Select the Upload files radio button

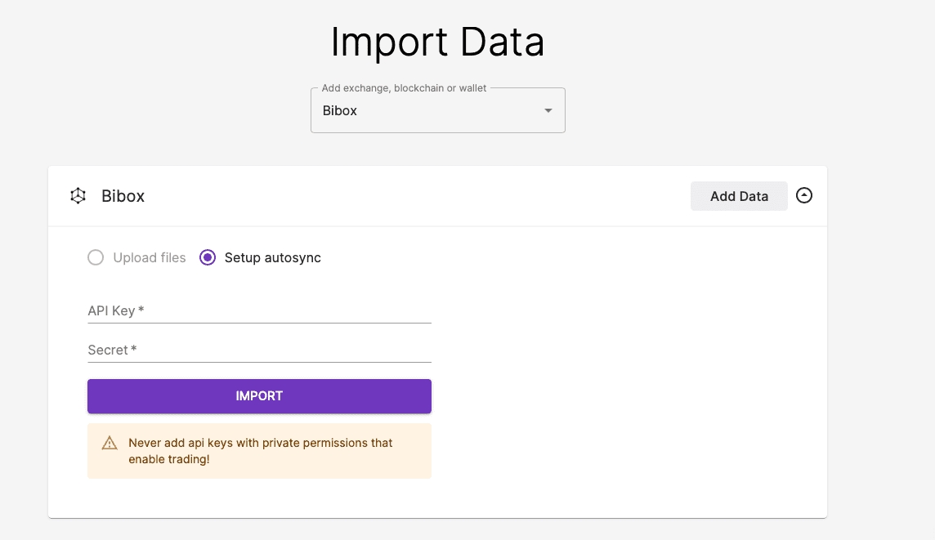(x=96, y=258)
